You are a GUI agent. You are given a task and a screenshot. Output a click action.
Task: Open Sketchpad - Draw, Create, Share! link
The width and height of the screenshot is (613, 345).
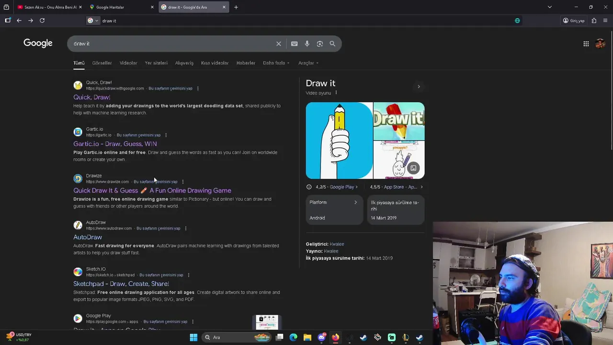coord(121,284)
